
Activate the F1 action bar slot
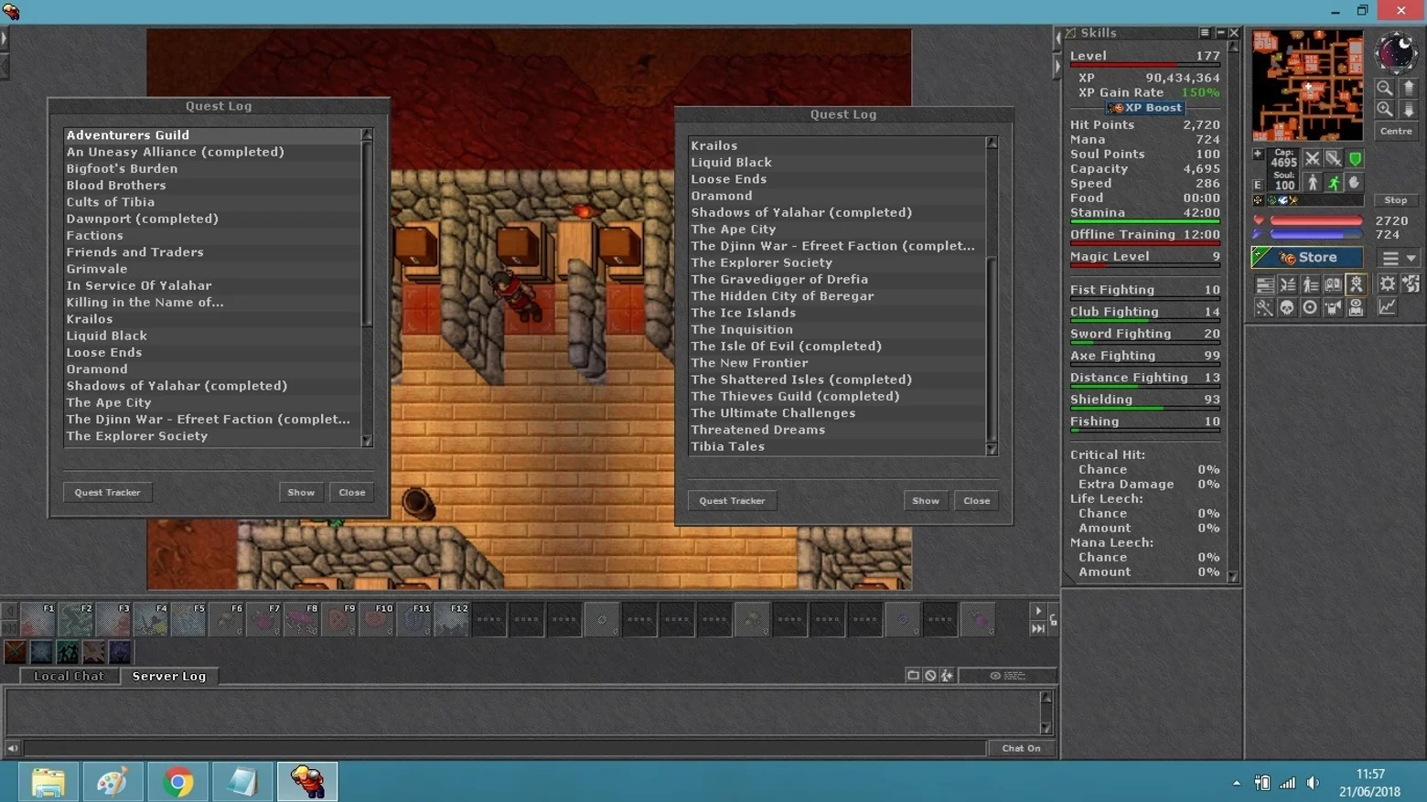pyautogui.click(x=38, y=619)
